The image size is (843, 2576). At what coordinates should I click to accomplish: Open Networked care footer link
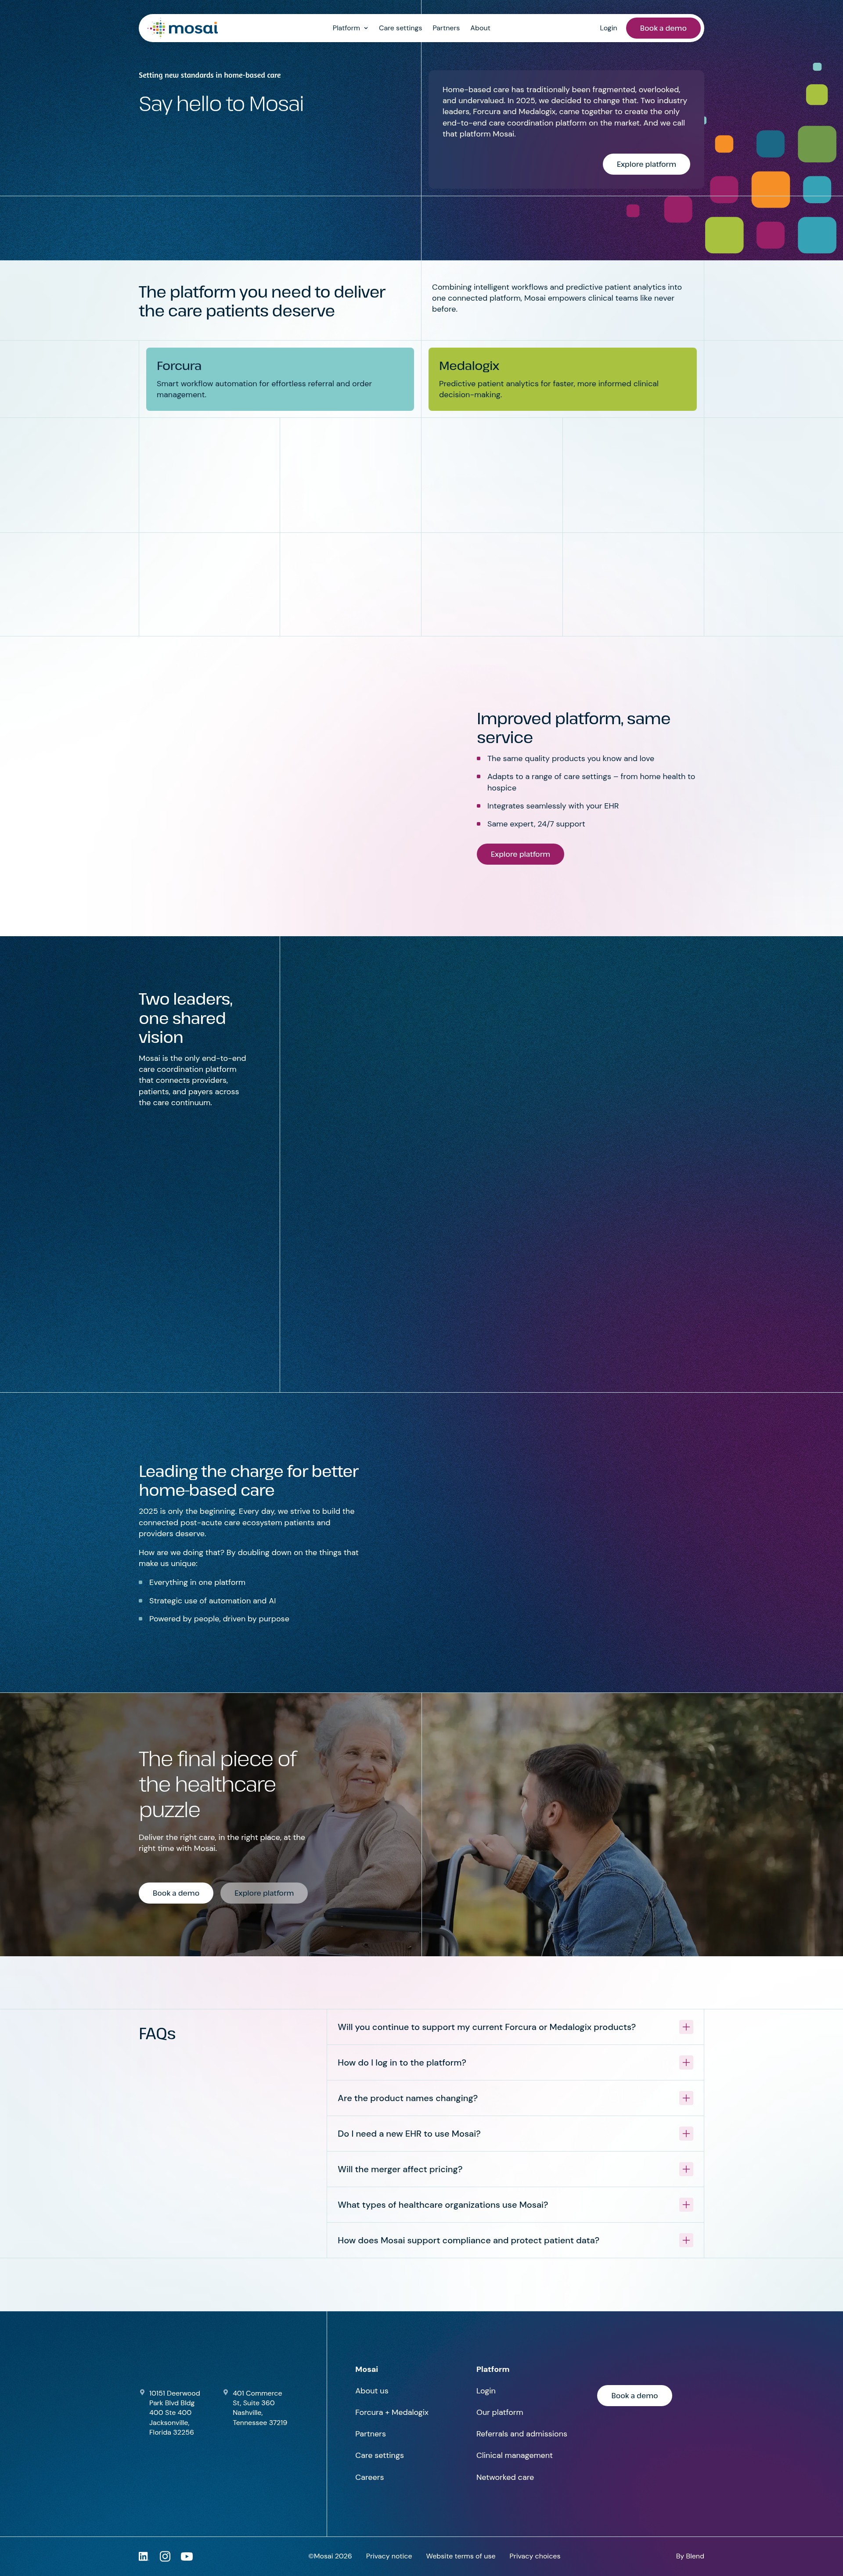(x=505, y=2477)
